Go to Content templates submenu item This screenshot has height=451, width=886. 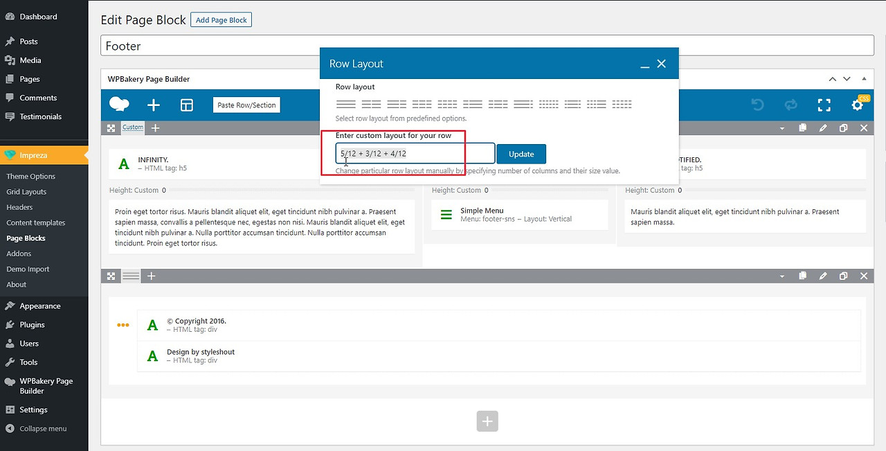pyautogui.click(x=36, y=223)
